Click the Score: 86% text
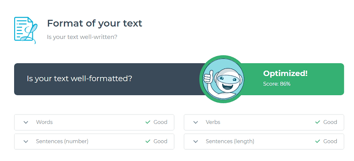This screenshot has height=161, width=354. click(x=277, y=84)
